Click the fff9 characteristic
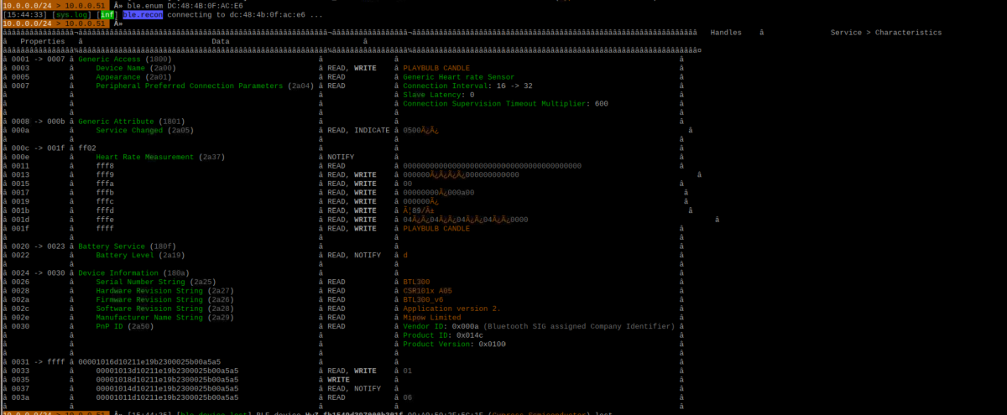Screen dimensions: 1007x415 coord(105,174)
